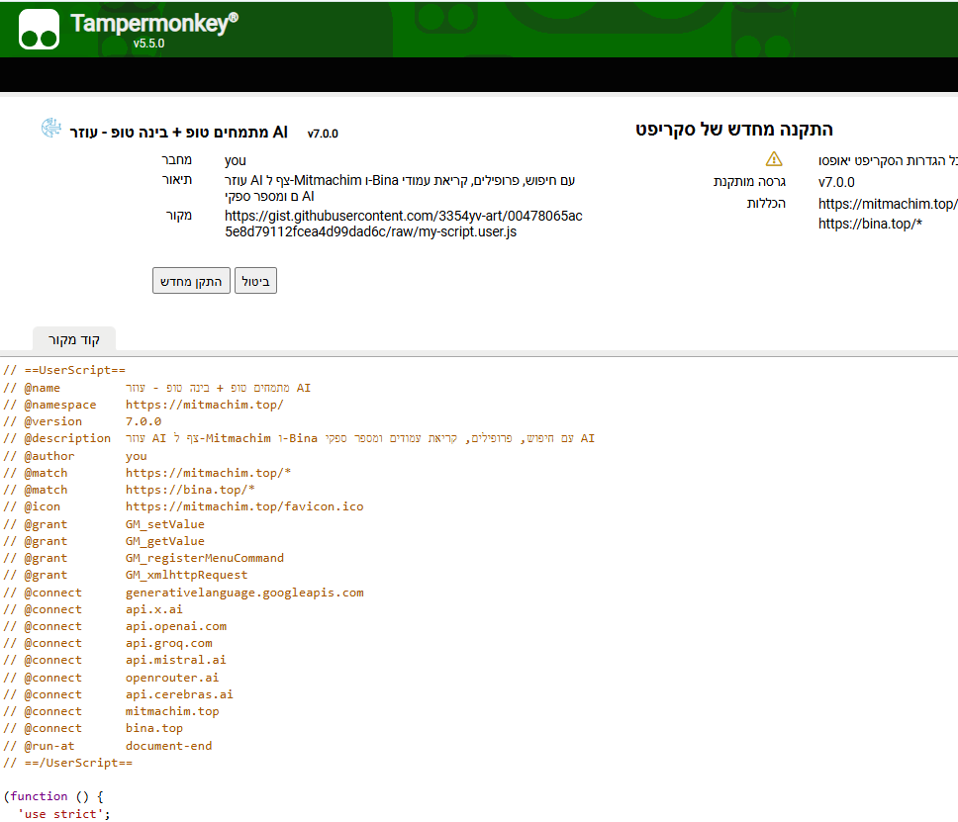
Task: Click the @grant GM_setValue code line
Action: pos(104,524)
